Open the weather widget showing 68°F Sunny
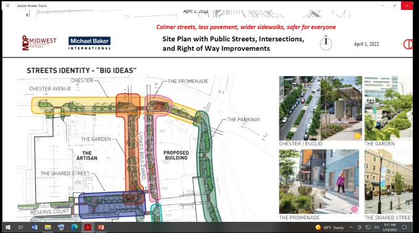Viewport: 419px width, 233px height. [x=329, y=227]
